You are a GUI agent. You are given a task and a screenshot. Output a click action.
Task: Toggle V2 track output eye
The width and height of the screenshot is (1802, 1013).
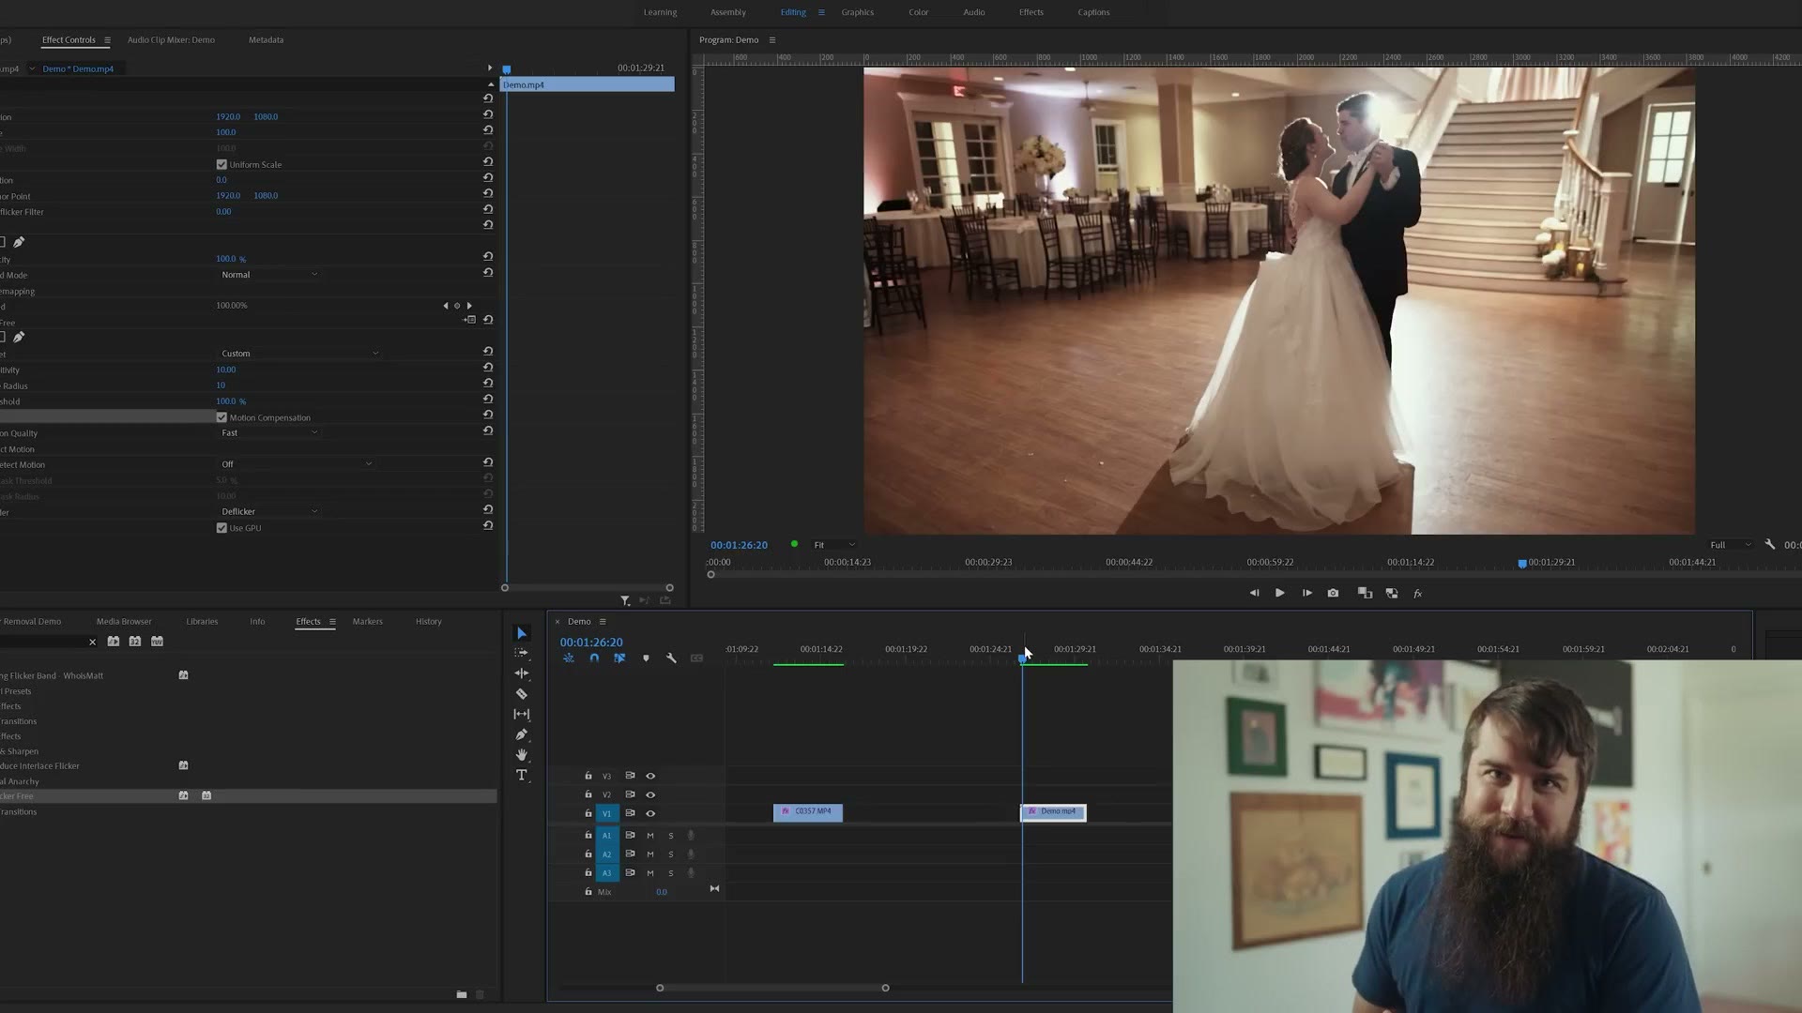[650, 794]
